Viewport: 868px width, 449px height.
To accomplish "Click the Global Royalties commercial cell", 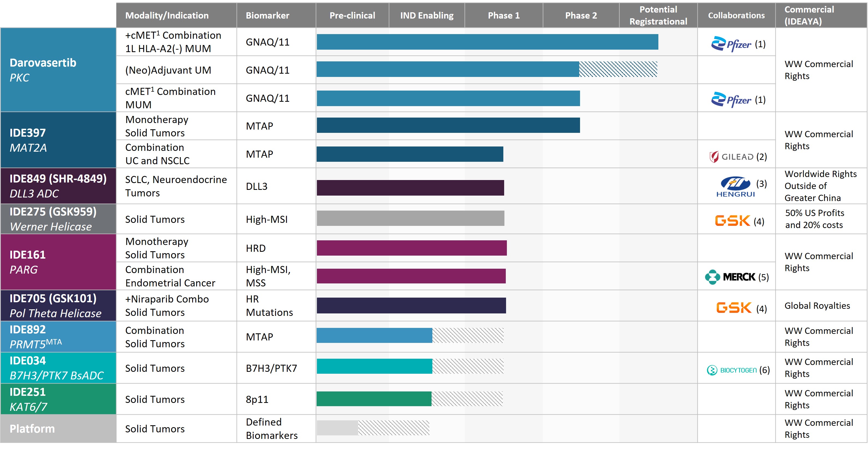I will [817, 306].
